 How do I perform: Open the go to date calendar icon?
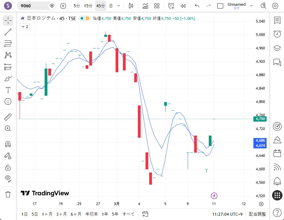145,214
